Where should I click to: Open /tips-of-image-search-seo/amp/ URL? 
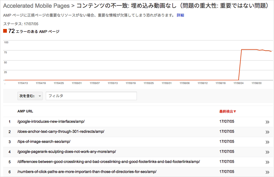(x=44, y=141)
